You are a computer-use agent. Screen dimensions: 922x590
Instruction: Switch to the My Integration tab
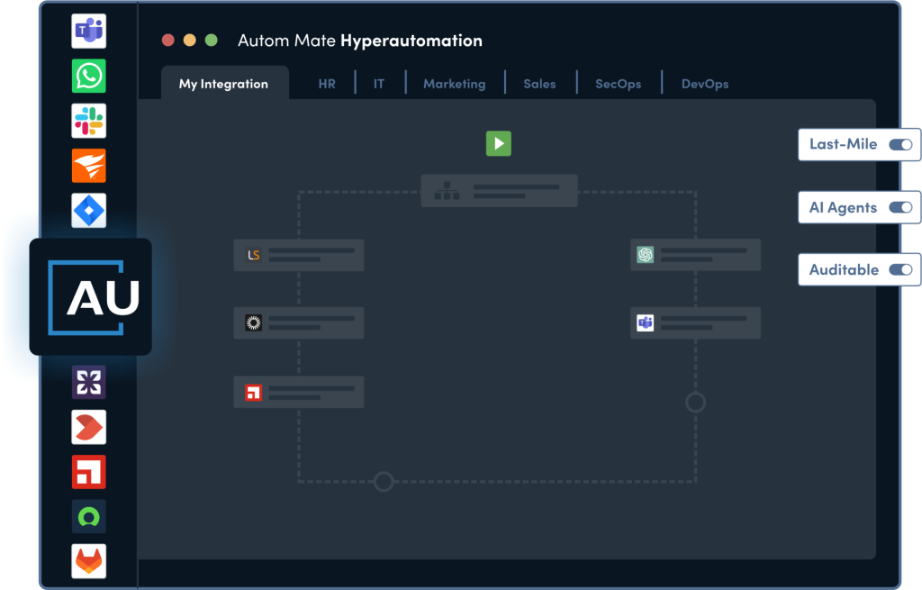tap(224, 84)
